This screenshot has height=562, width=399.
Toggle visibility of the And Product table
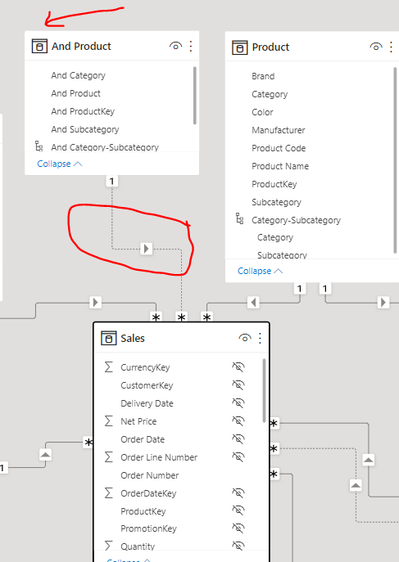click(x=176, y=46)
